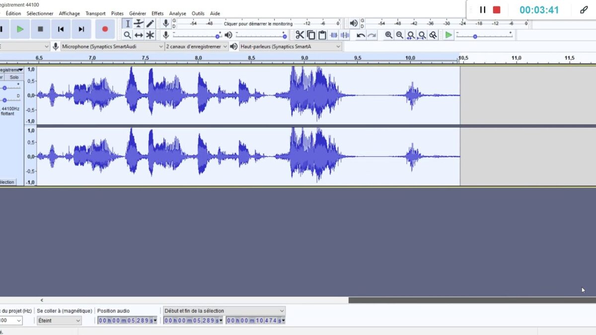596x335 pixels.
Task: Cut selection with the scissors icon
Action: point(299,35)
